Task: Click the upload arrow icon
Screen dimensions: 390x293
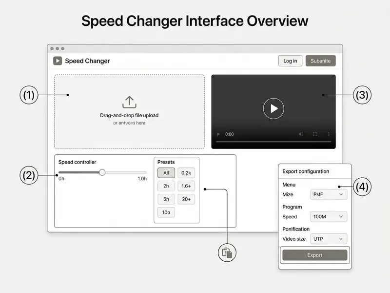Action: pos(129,102)
